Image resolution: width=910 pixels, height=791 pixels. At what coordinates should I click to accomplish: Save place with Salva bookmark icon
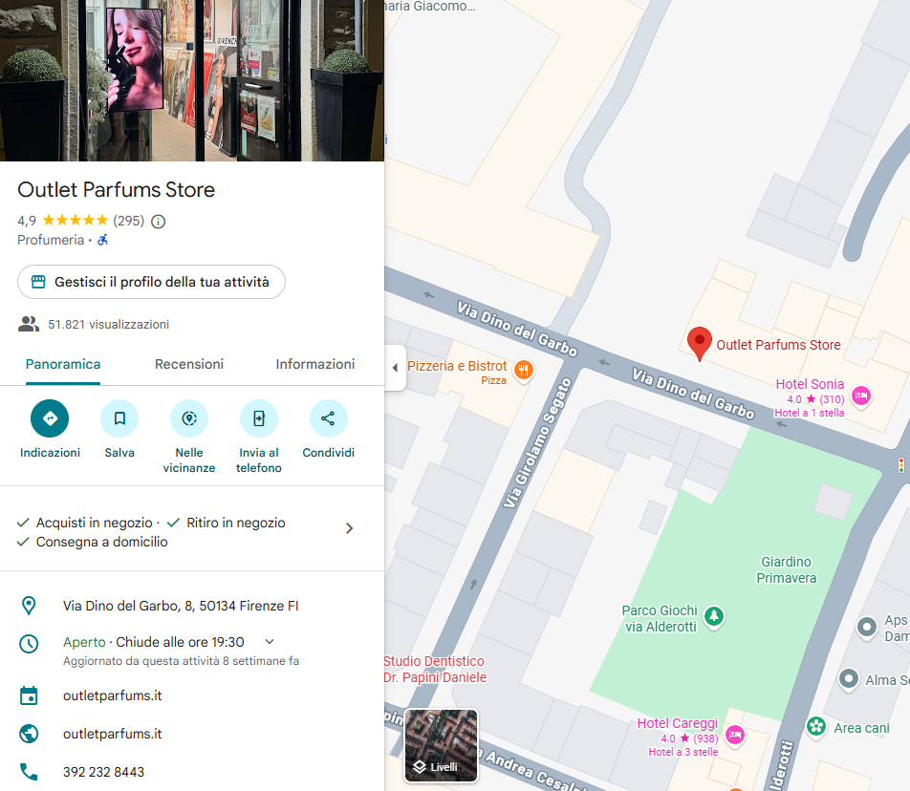119,418
